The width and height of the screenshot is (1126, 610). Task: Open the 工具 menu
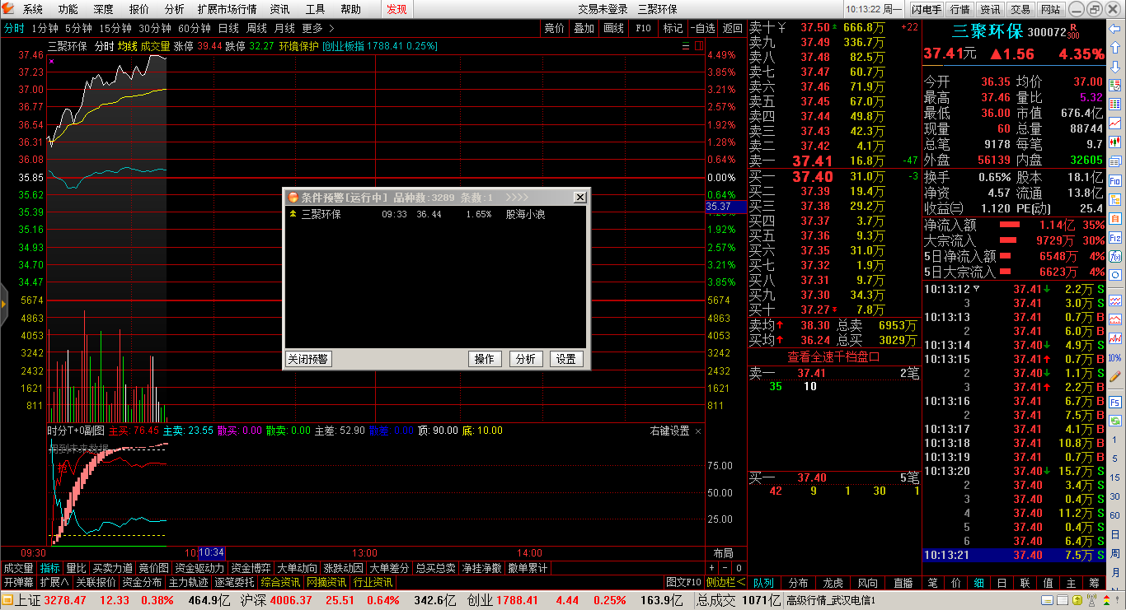[315, 9]
